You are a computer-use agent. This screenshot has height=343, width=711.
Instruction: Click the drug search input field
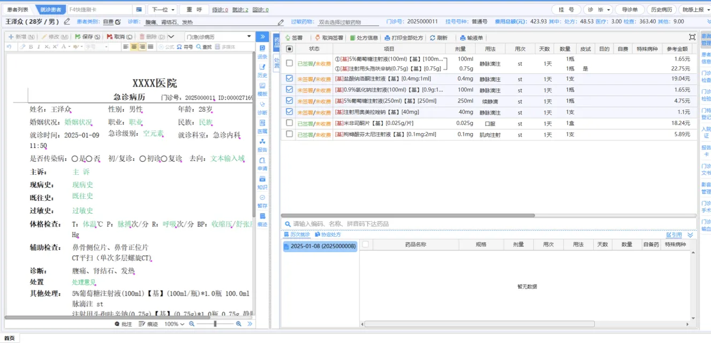489,224
